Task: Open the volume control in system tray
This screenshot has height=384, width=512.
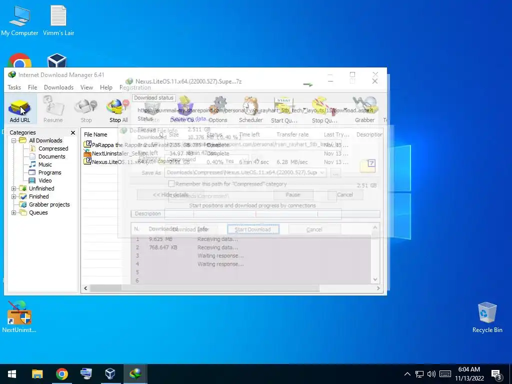Action: tap(431, 374)
